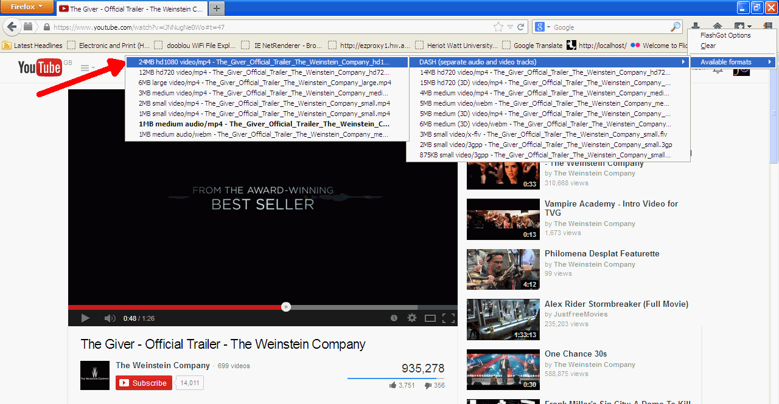779x404 pixels.
Task: Subscribe to The Weinstein Company channel
Action: click(144, 383)
